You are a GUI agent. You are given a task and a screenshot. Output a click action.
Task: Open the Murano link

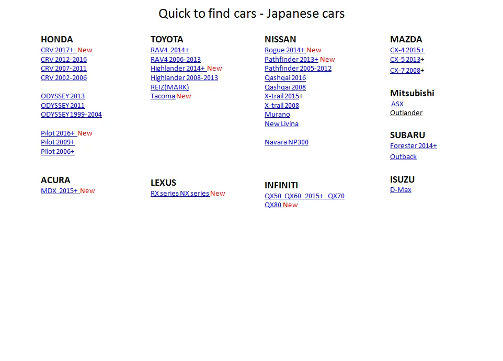tap(277, 115)
